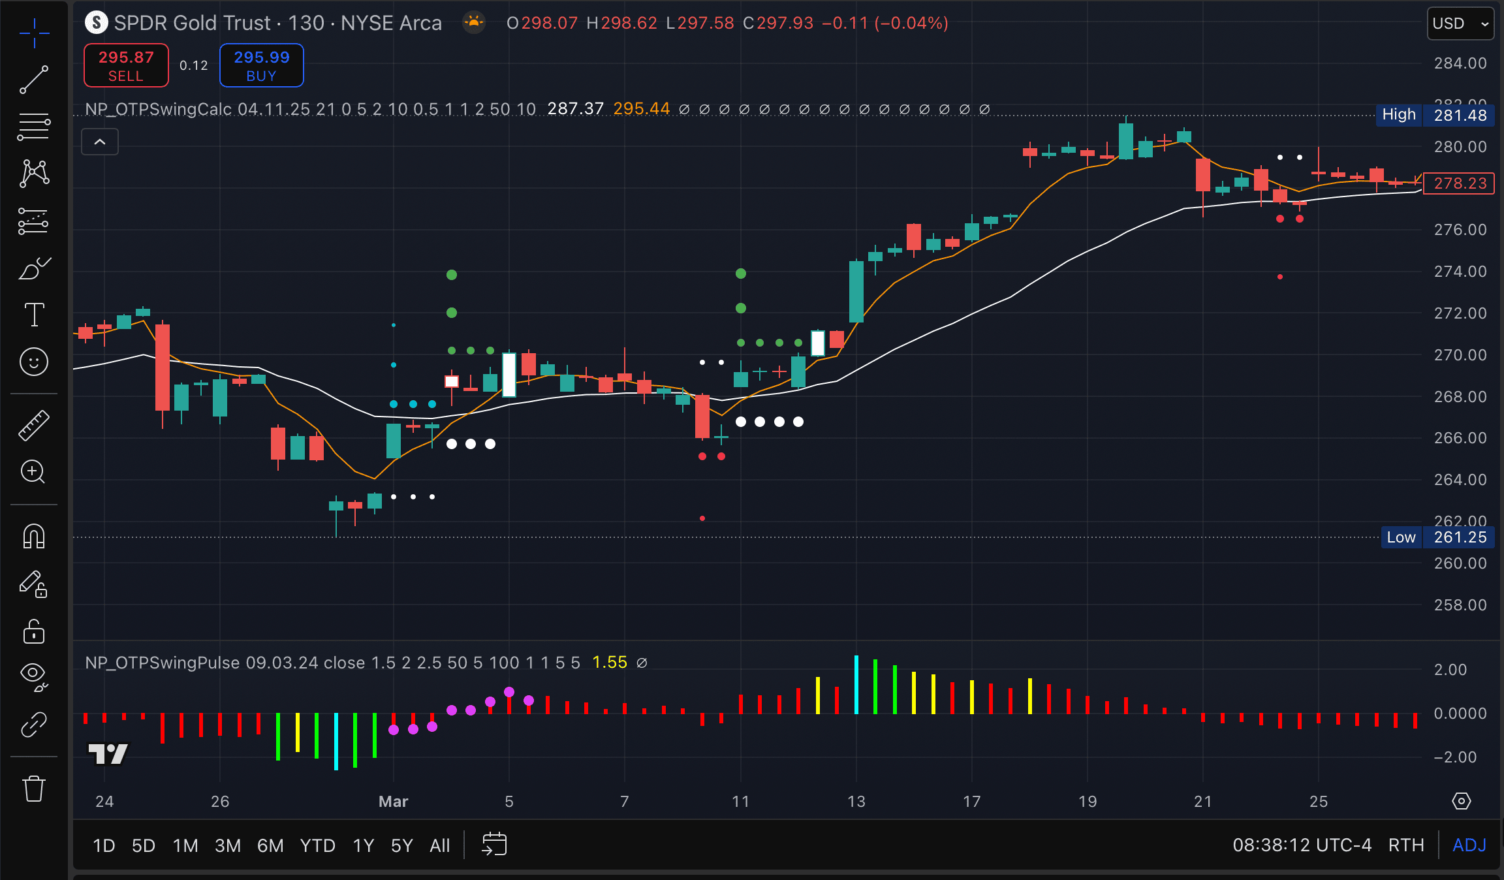Click the pre-market sun status icon
The width and height of the screenshot is (1504, 880).
[474, 23]
